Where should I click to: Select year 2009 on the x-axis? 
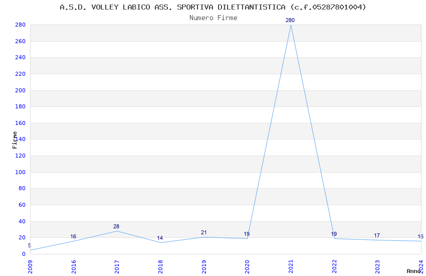coord(30,267)
